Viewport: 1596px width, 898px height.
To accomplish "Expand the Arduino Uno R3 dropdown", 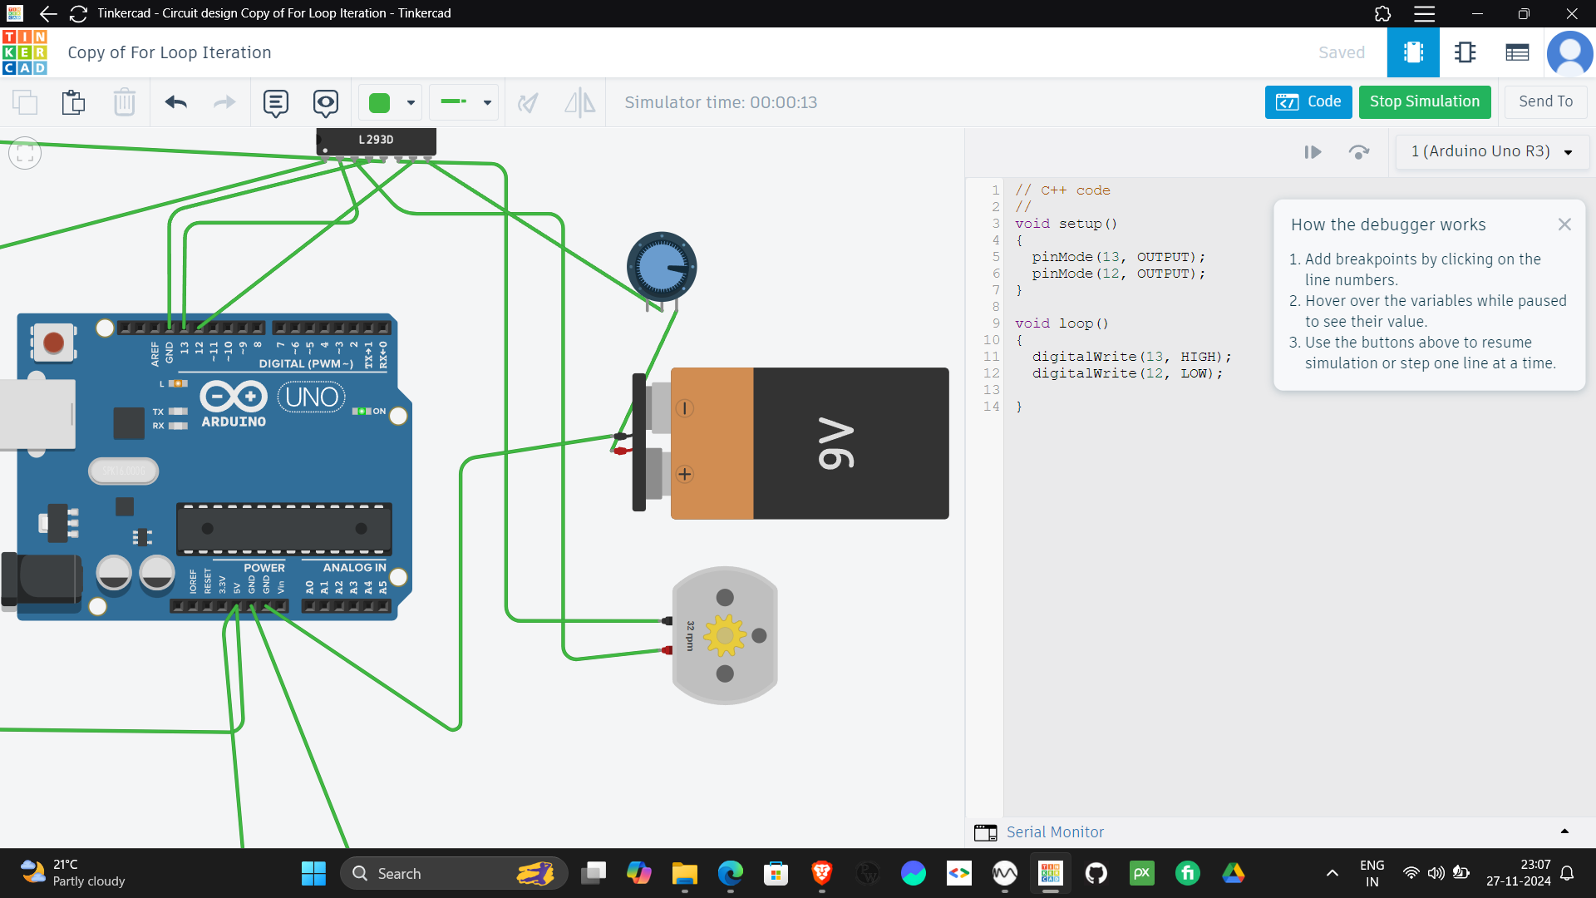I will [1569, 152].
